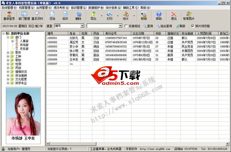Screen dimensions: 231x152
Task: Open the 合同管理 menu
Action: [x=44, y=8]
